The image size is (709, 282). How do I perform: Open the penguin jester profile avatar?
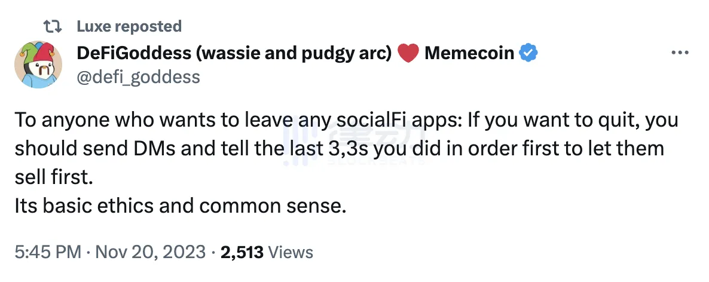(38, 65)
